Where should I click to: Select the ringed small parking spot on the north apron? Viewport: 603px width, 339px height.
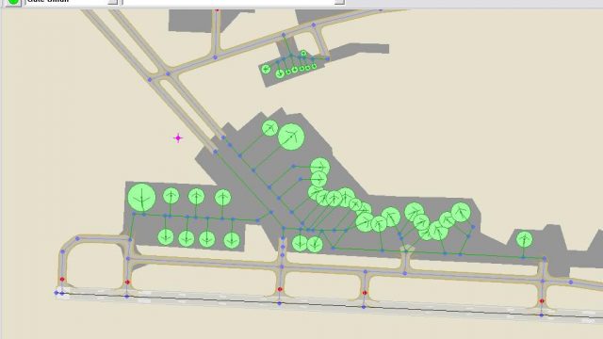pyautogui.click(x=303, y=54)
